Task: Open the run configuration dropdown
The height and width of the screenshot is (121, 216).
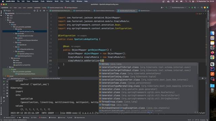Action: pyautogui.click(x=178, y=7)
